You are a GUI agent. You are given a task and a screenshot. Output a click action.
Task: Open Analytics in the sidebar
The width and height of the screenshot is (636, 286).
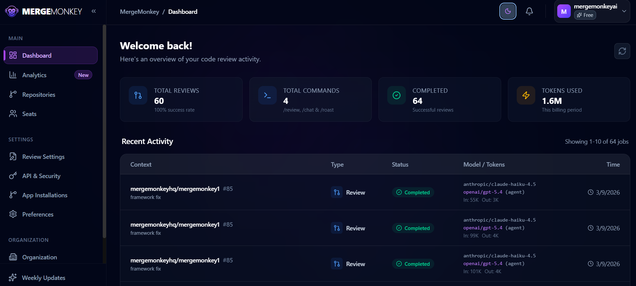click(x=51, y=75)
